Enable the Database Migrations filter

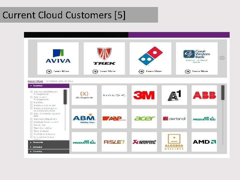coord(32,119)
